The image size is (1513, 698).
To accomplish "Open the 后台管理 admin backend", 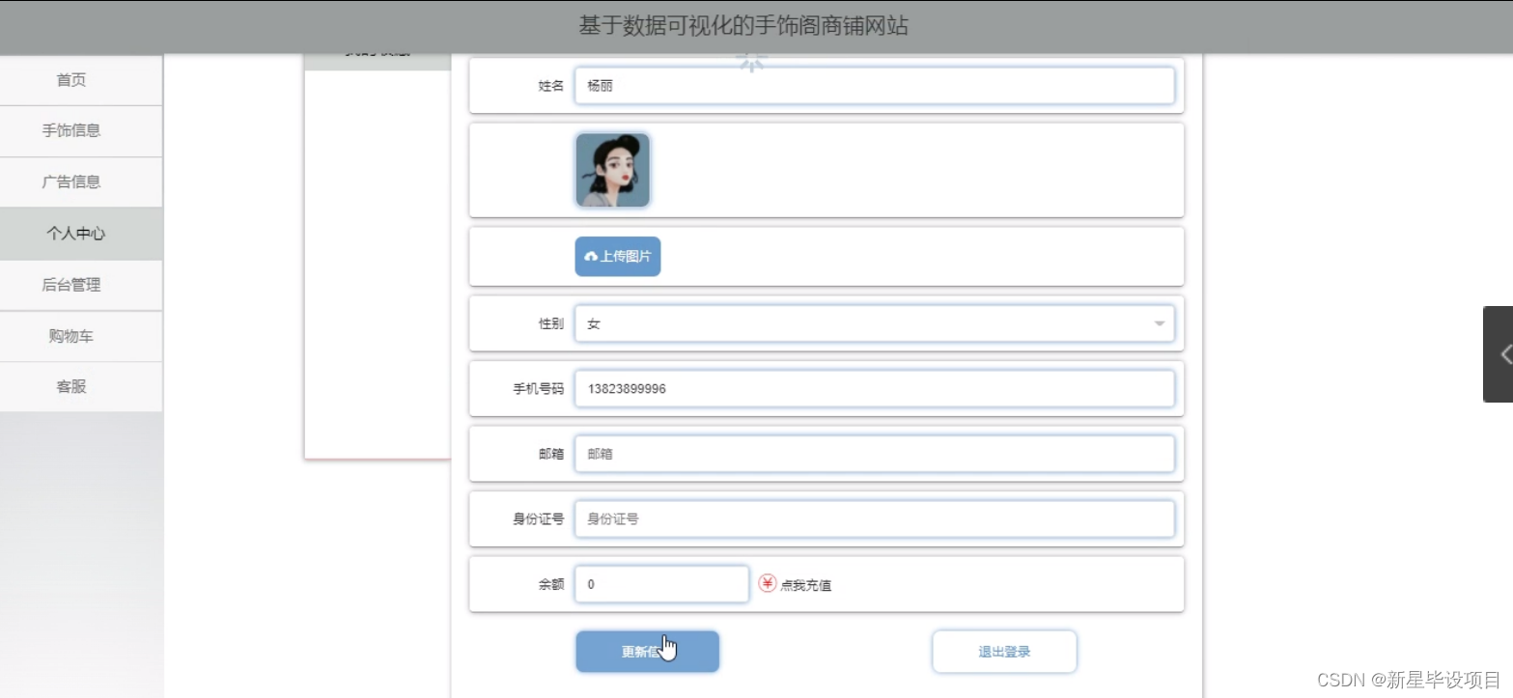I will click(x=70, y=284).
